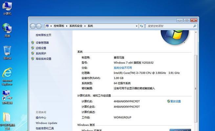Click the shield icon beside 设备管理器
Image resolution: width=215 pixels, height=131 pixels.
32,43
